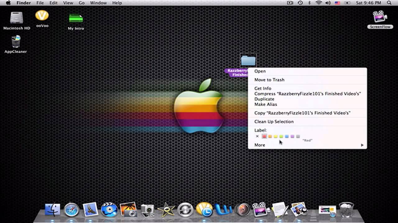The image size is (398, 223).
Task: Open the US flag input menu
Action: click(x=337, y=3)
